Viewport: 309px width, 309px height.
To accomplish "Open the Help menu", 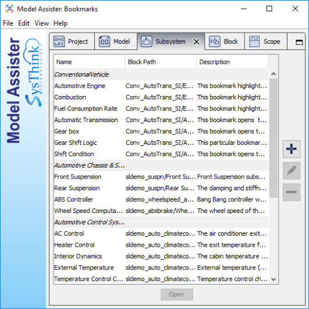I will (61, 23).
